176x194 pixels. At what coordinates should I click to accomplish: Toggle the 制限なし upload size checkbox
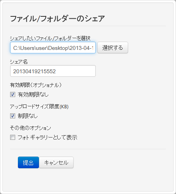tap(12, 116)
